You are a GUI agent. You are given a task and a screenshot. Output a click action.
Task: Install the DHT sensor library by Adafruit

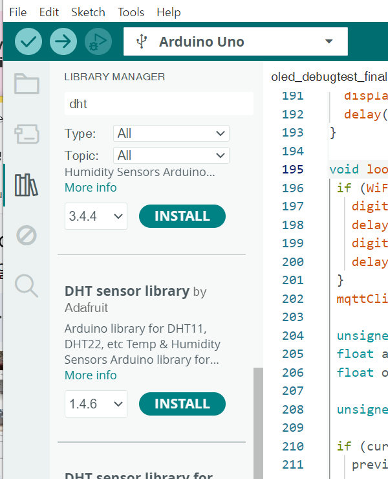[182, 404]
